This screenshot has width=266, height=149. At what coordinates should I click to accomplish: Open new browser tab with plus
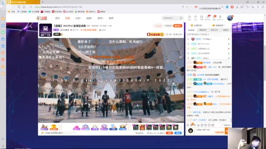(43, 2)
